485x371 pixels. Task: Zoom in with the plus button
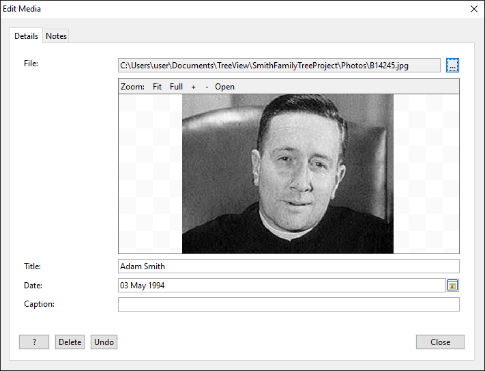pos(193,87)
